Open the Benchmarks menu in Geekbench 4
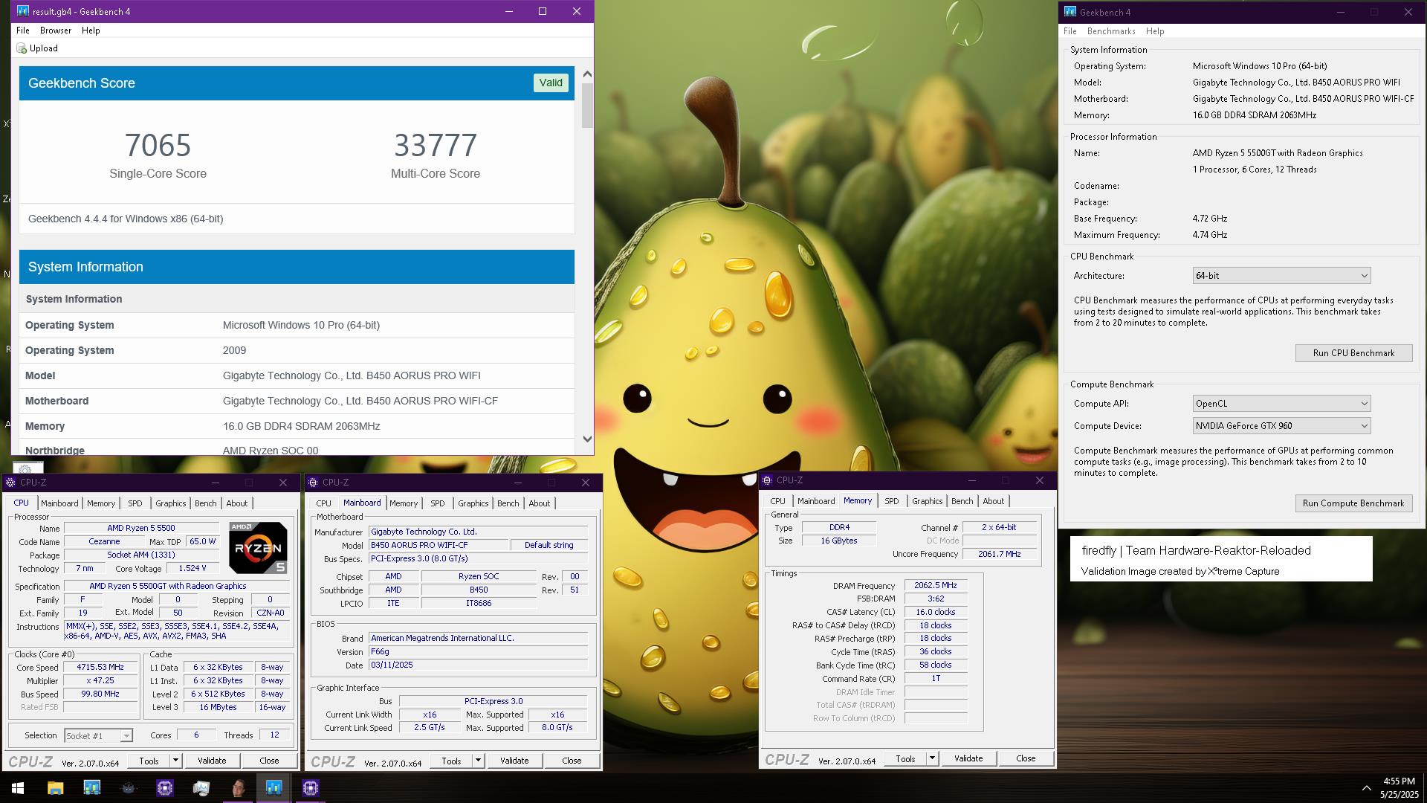 pyautogui.click(x=1111, y=31)
